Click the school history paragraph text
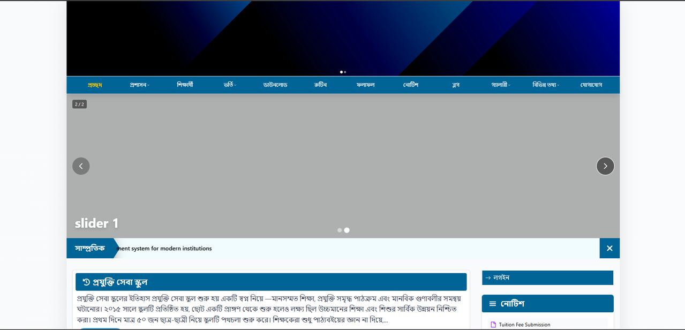Image resolution: width=685 pixels, height=330 pixels. pyautogui.click(x=269, y=309)
